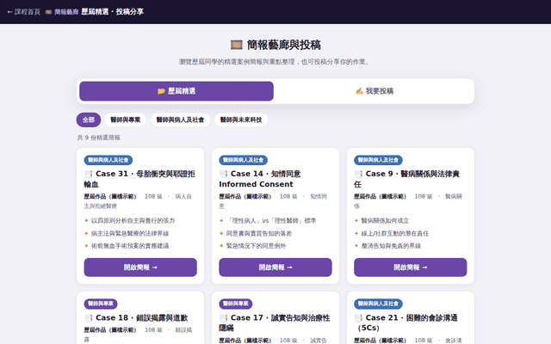Viewport: 551px width, 344px height.
Task: Switch to the 我要投稿 tab
Action: click(375, 91)
